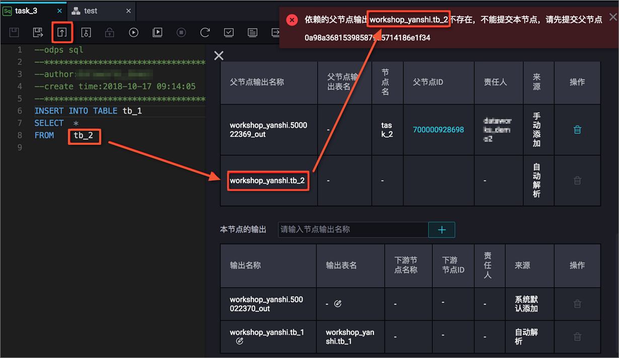Viewport: 619px width, 358px height.
Task: Switch to the test tab
Action: (91, 11)
